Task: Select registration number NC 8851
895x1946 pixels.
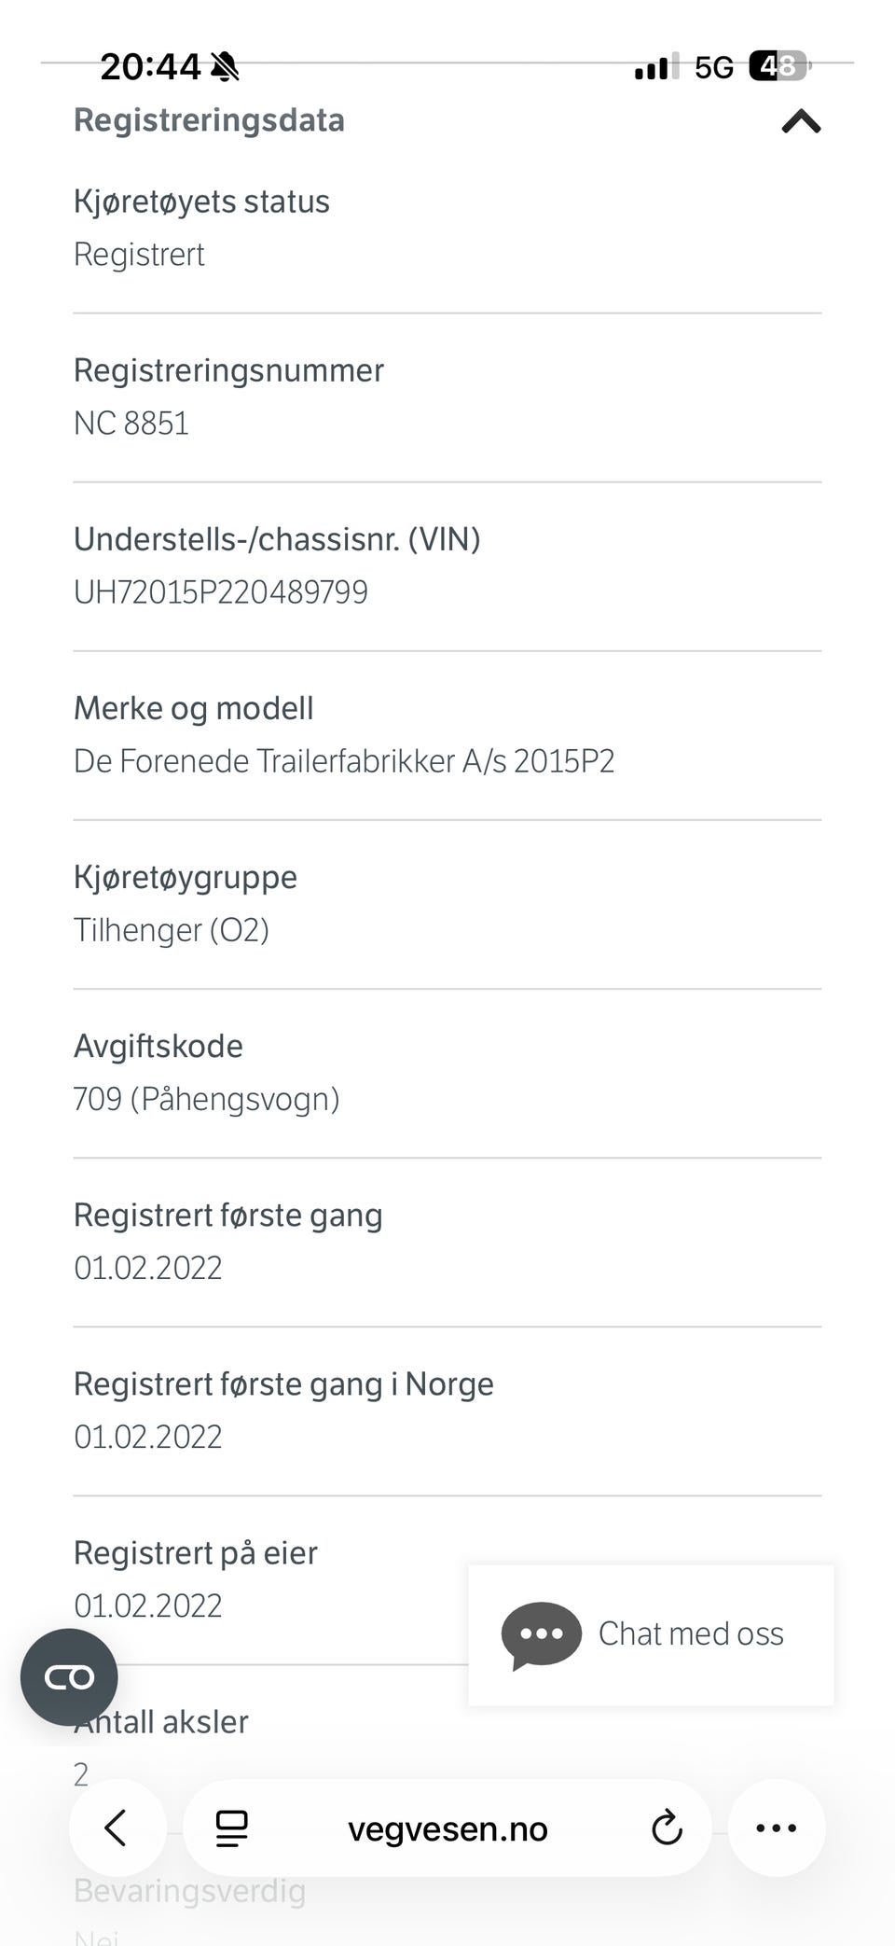Action: [131, 423]
